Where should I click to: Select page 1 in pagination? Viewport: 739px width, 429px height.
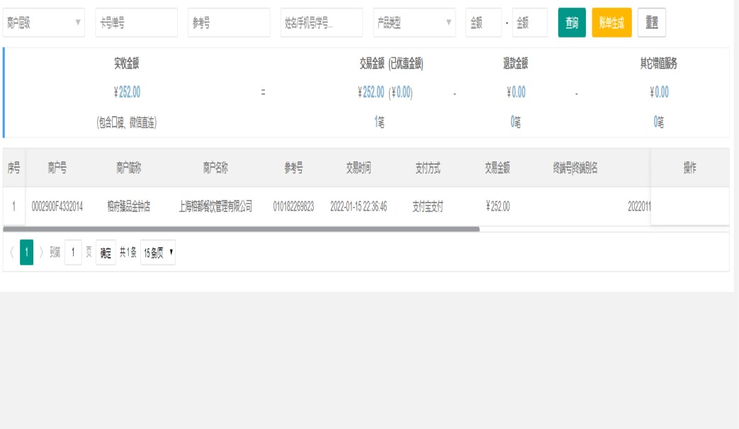point(26,252)
